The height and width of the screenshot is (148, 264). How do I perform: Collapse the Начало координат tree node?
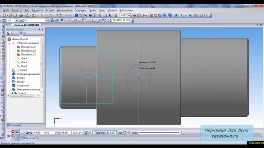click(9, 43)
